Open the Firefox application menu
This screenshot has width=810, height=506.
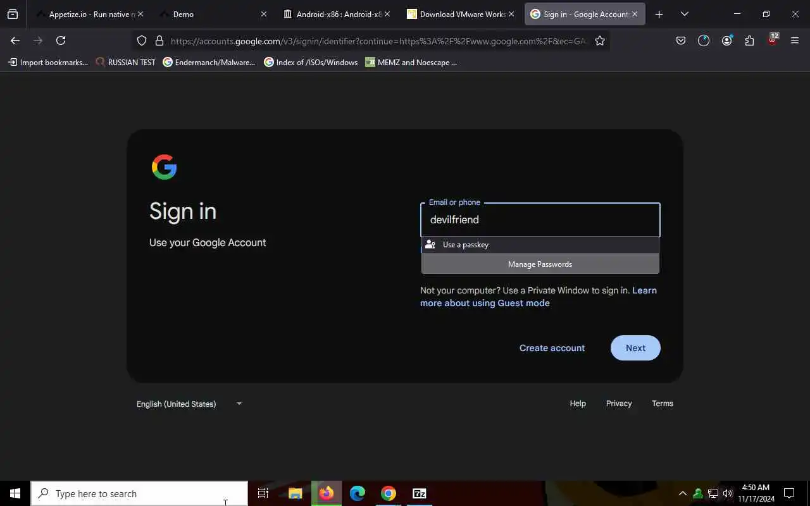795,40
